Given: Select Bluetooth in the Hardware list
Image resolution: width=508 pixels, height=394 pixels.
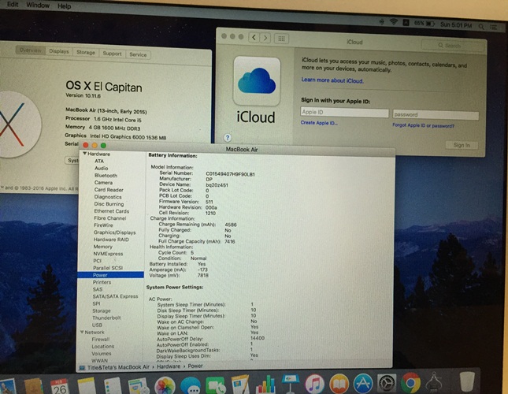Looking at the screenshot, I should [106, 175].
